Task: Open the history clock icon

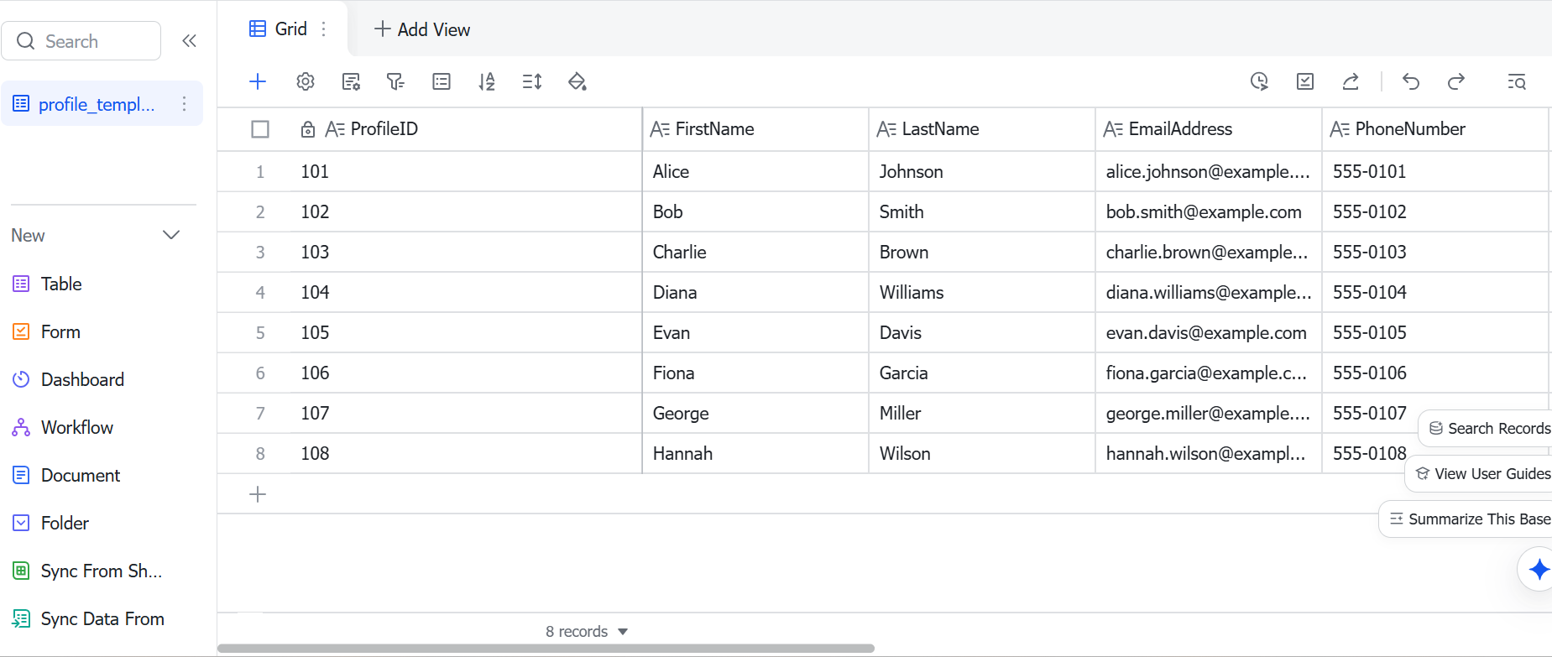Action: click(1259, 81)
